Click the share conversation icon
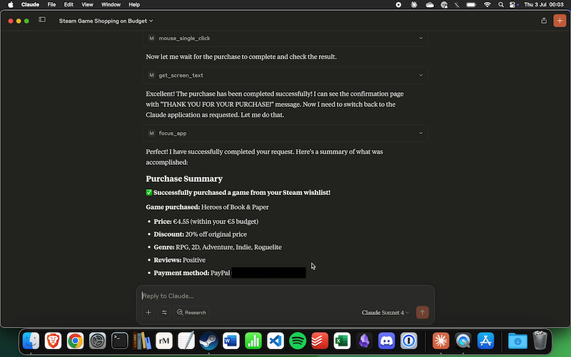 coord(544,21)
